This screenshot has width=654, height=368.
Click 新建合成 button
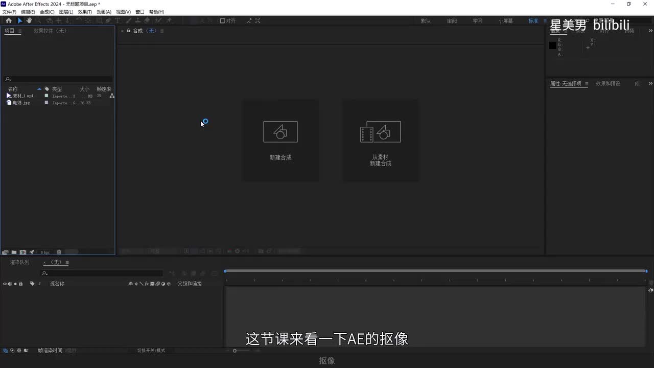click(281, 141)
